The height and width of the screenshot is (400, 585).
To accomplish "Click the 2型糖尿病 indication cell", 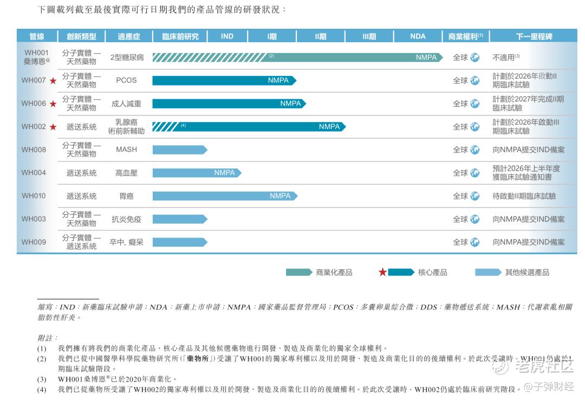I will (x=127, y=57).
